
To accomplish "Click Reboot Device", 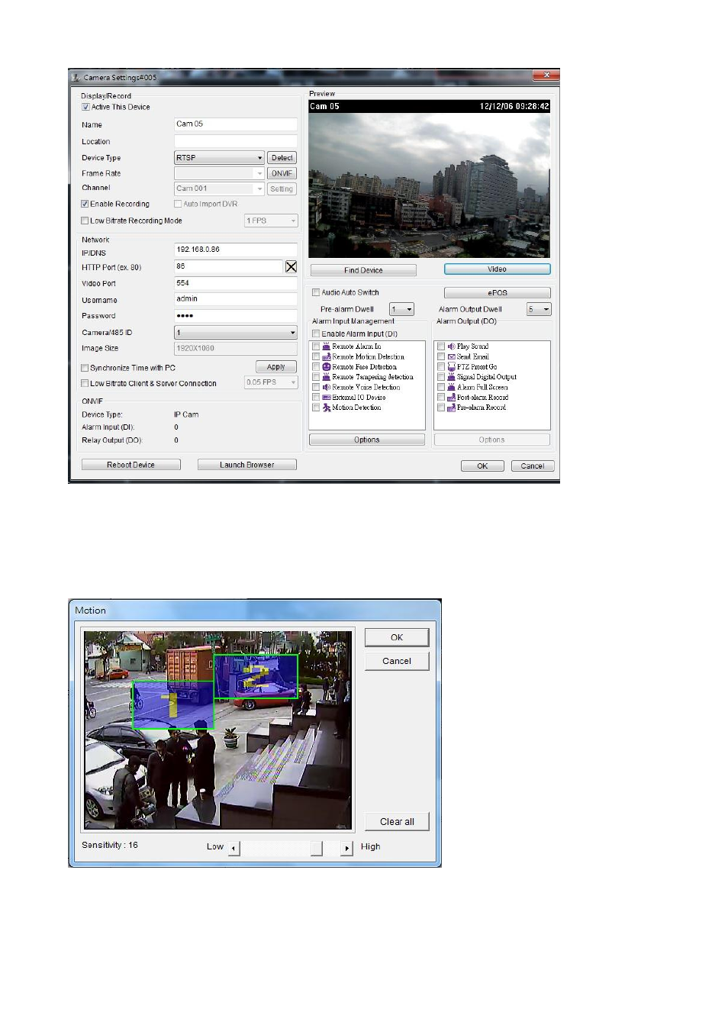I will pos(131,465).
